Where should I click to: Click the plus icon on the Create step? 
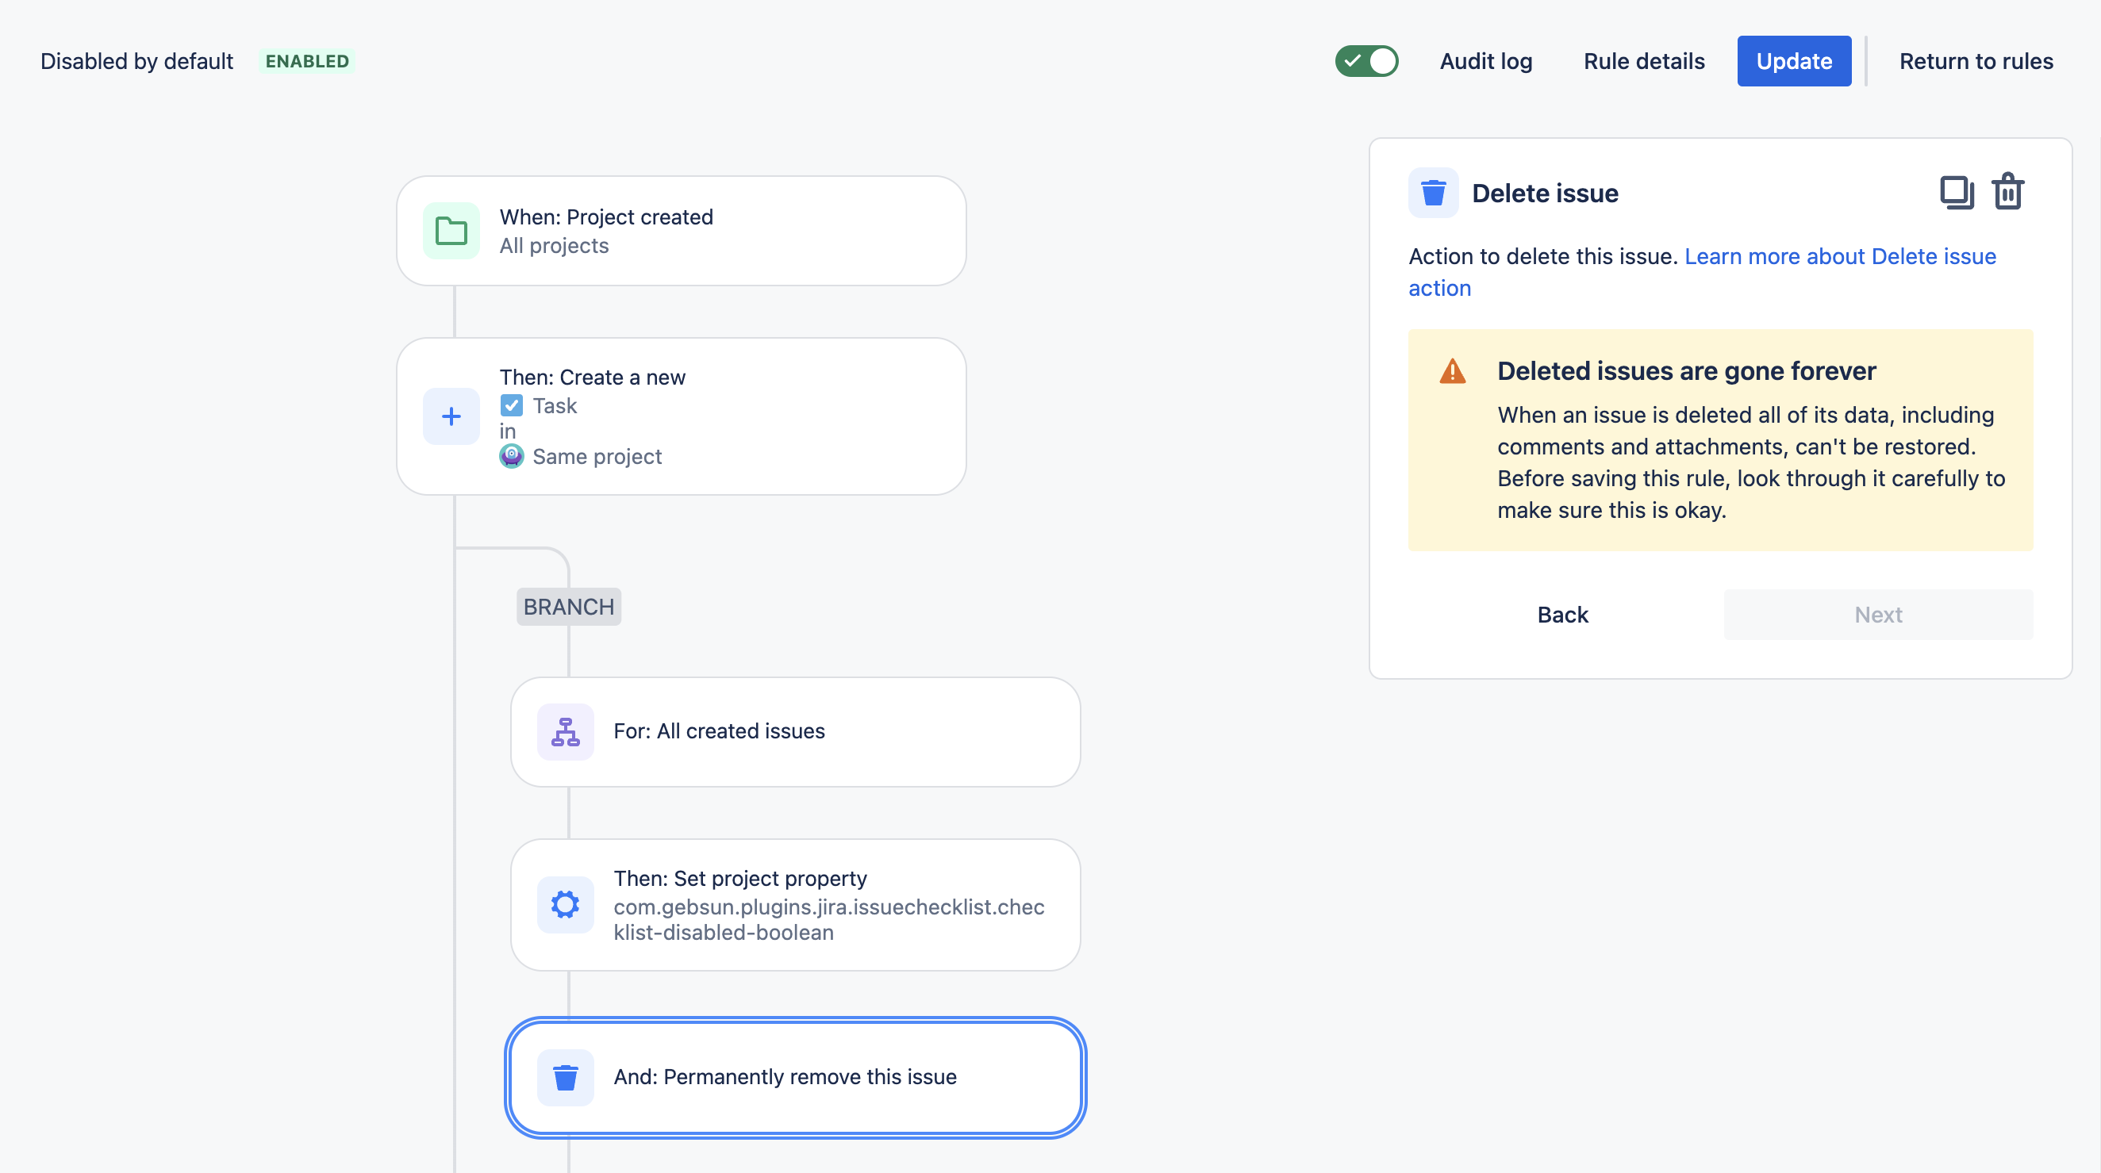pyautogui.click(x=451, y=416)
